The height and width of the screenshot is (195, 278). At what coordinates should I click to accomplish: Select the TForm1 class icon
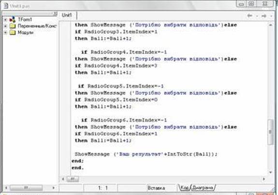point(12,19)
